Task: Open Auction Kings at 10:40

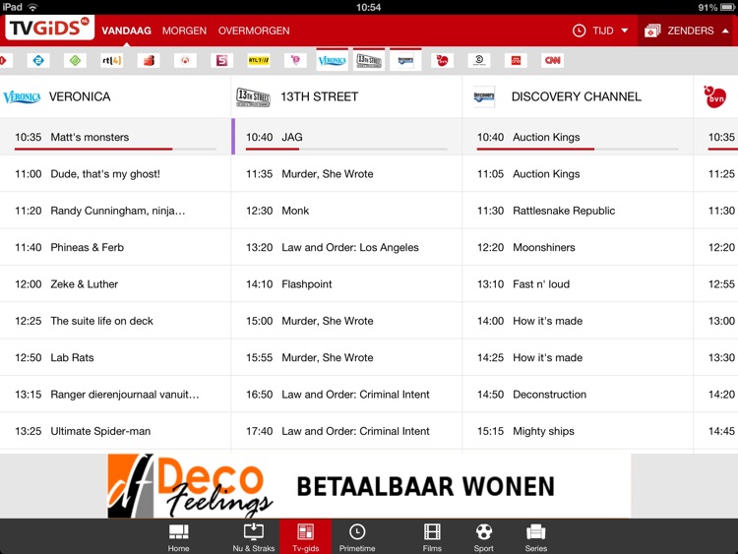Action: 578,137
